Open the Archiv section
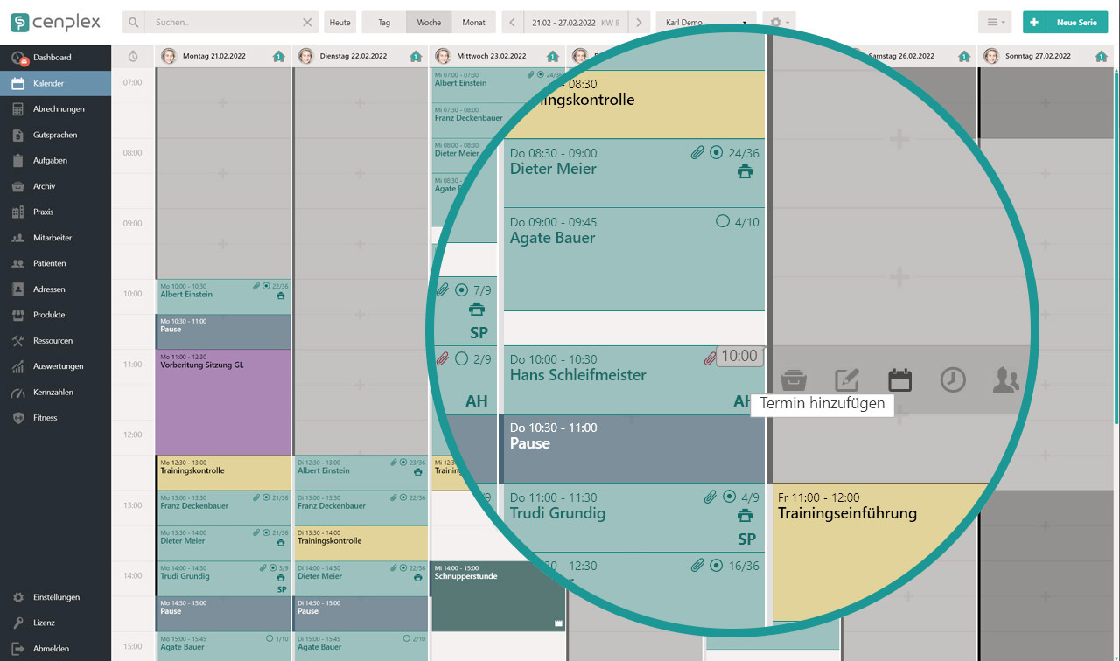 [x=56, y=186]
